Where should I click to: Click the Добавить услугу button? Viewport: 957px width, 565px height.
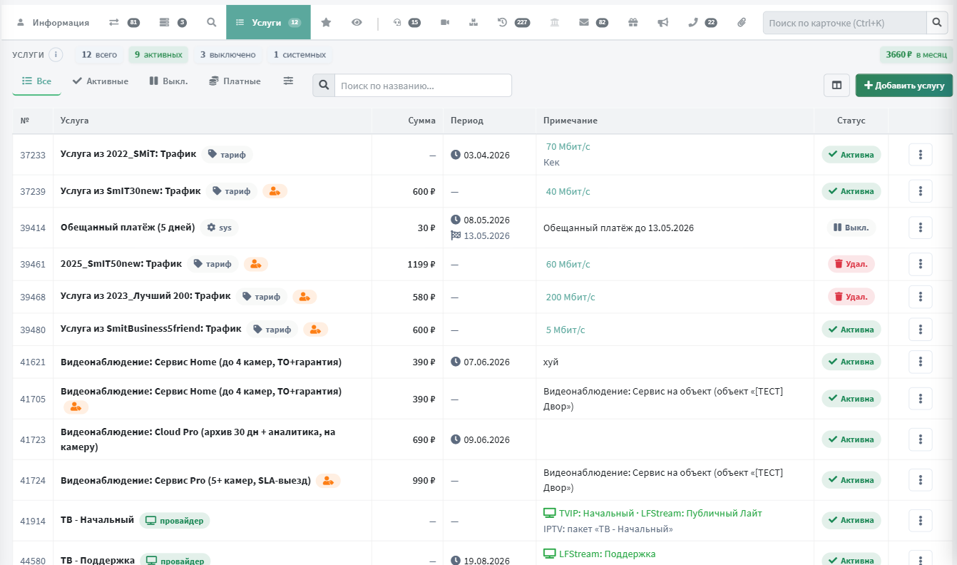[x=904, y=85]
